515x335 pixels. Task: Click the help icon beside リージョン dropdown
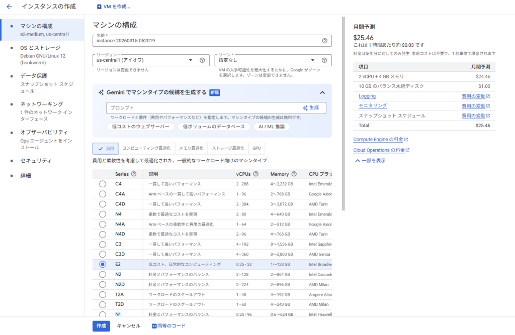[x=202, y=60]
